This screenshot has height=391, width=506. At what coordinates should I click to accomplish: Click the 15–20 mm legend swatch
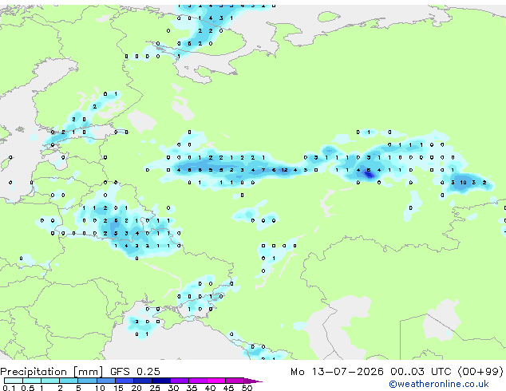[124, 381]
